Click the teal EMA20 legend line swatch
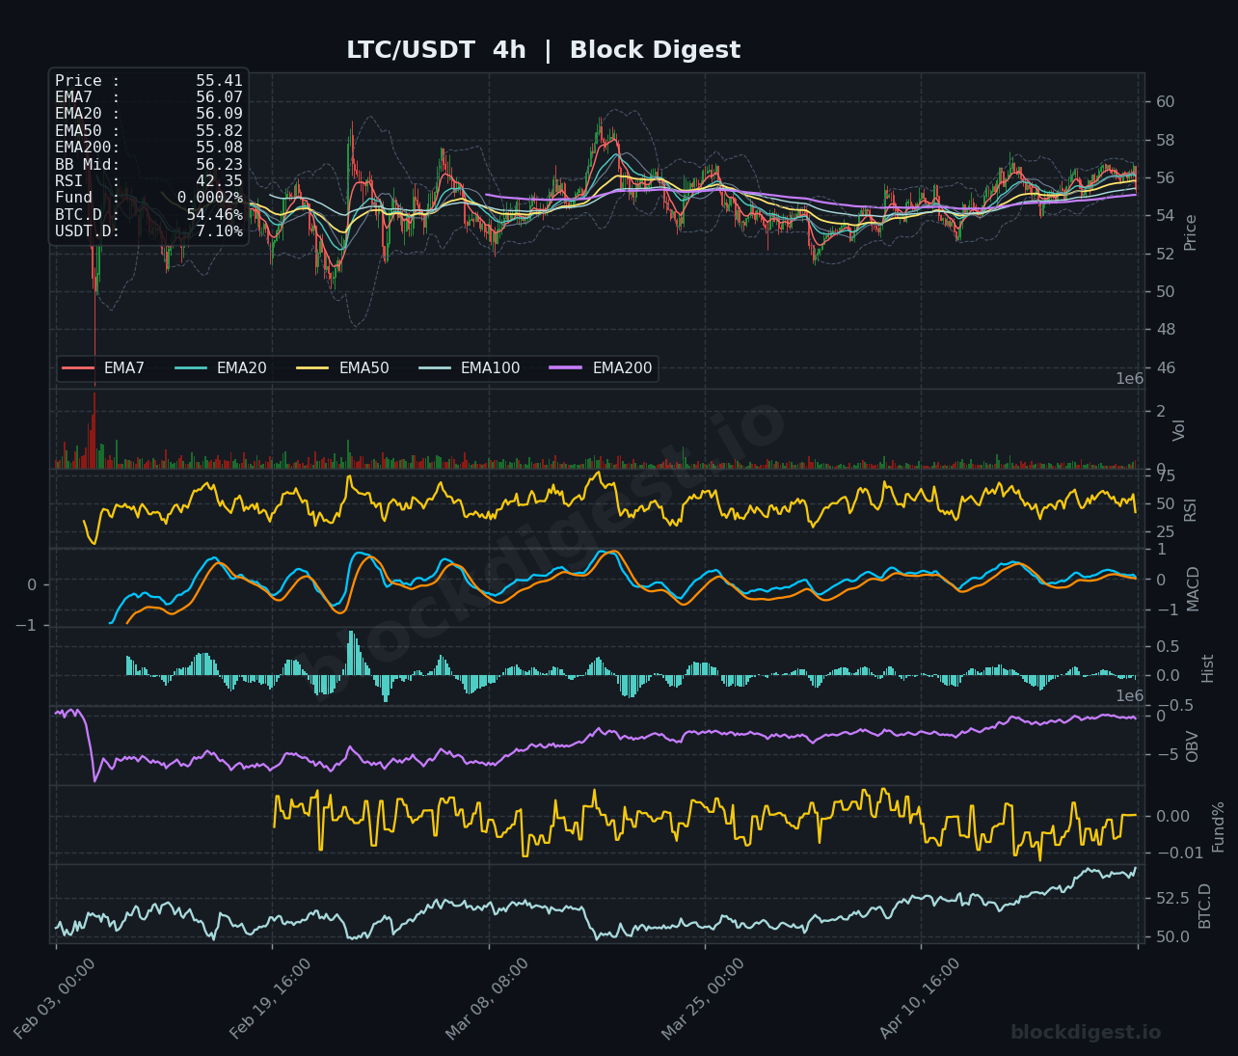The width and height of the screenshot is (1238, 1056). point(191,368)
